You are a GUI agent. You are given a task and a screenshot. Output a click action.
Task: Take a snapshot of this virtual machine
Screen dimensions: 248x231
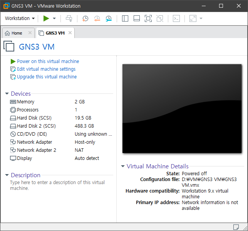[85, 18]
